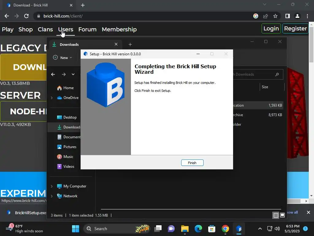Image resolution: width=314 pixels, height=236 pixels.
Task: Select Network in sidebar
Action: point(67,196)
